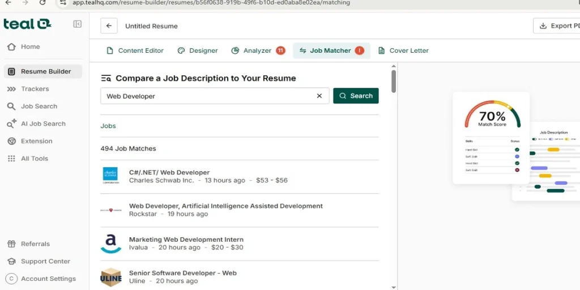Open Account Settings in the sidebar
580x290 pixels.
pos(43,279)
